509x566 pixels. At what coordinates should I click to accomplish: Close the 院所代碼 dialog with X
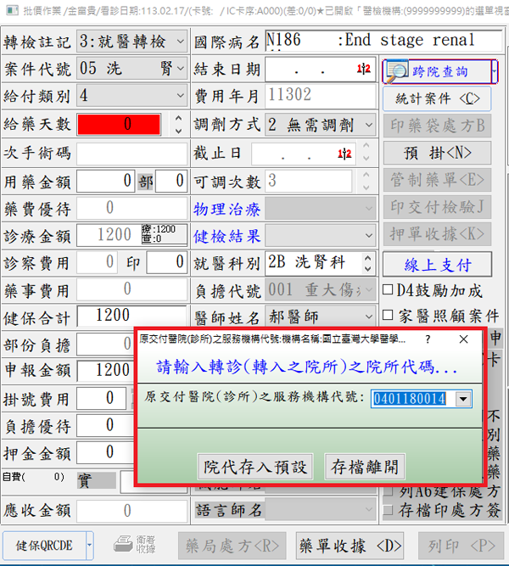tap(464, 339)
